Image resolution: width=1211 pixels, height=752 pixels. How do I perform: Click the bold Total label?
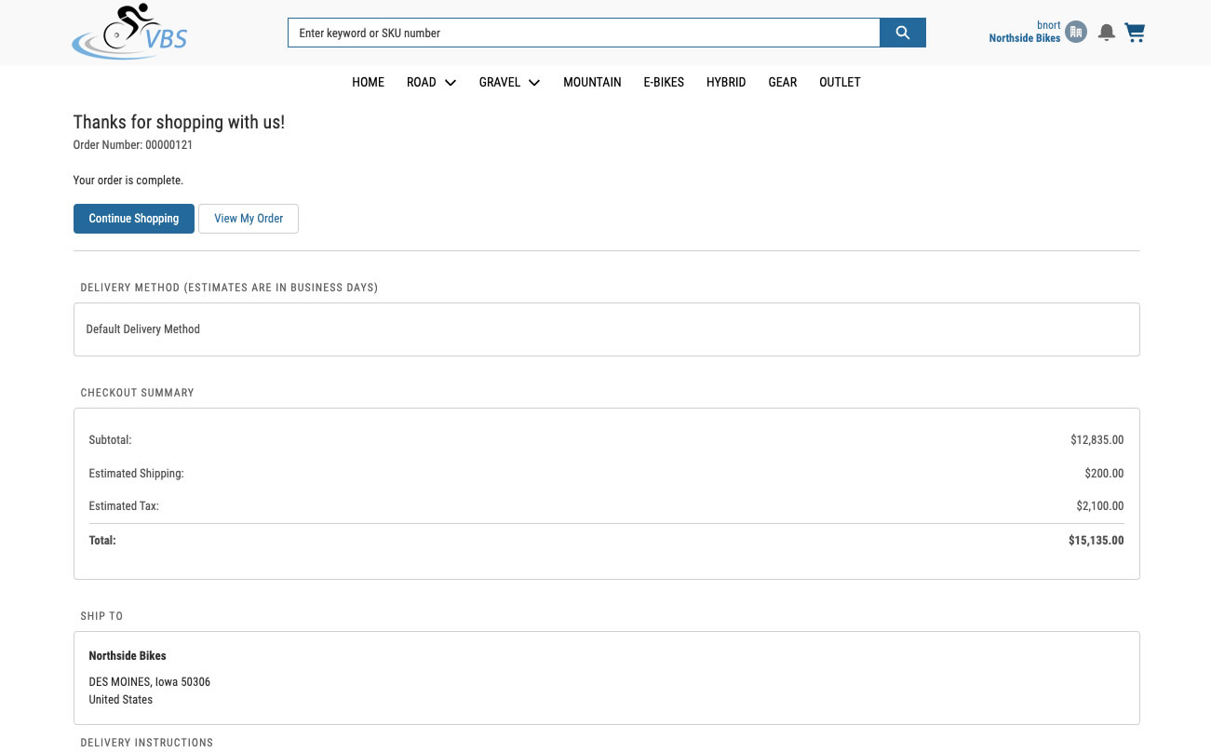tap(102, 541)
